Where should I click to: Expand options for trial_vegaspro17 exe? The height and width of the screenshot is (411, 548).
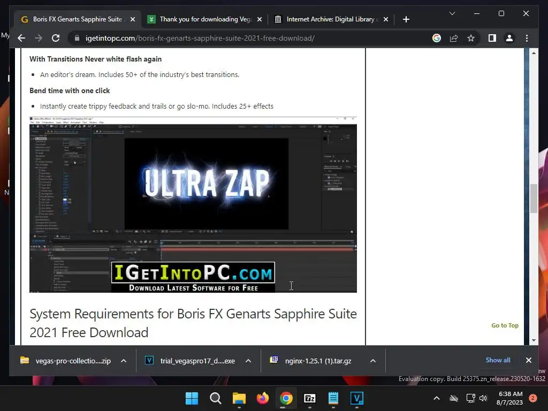tap(248, 361)
